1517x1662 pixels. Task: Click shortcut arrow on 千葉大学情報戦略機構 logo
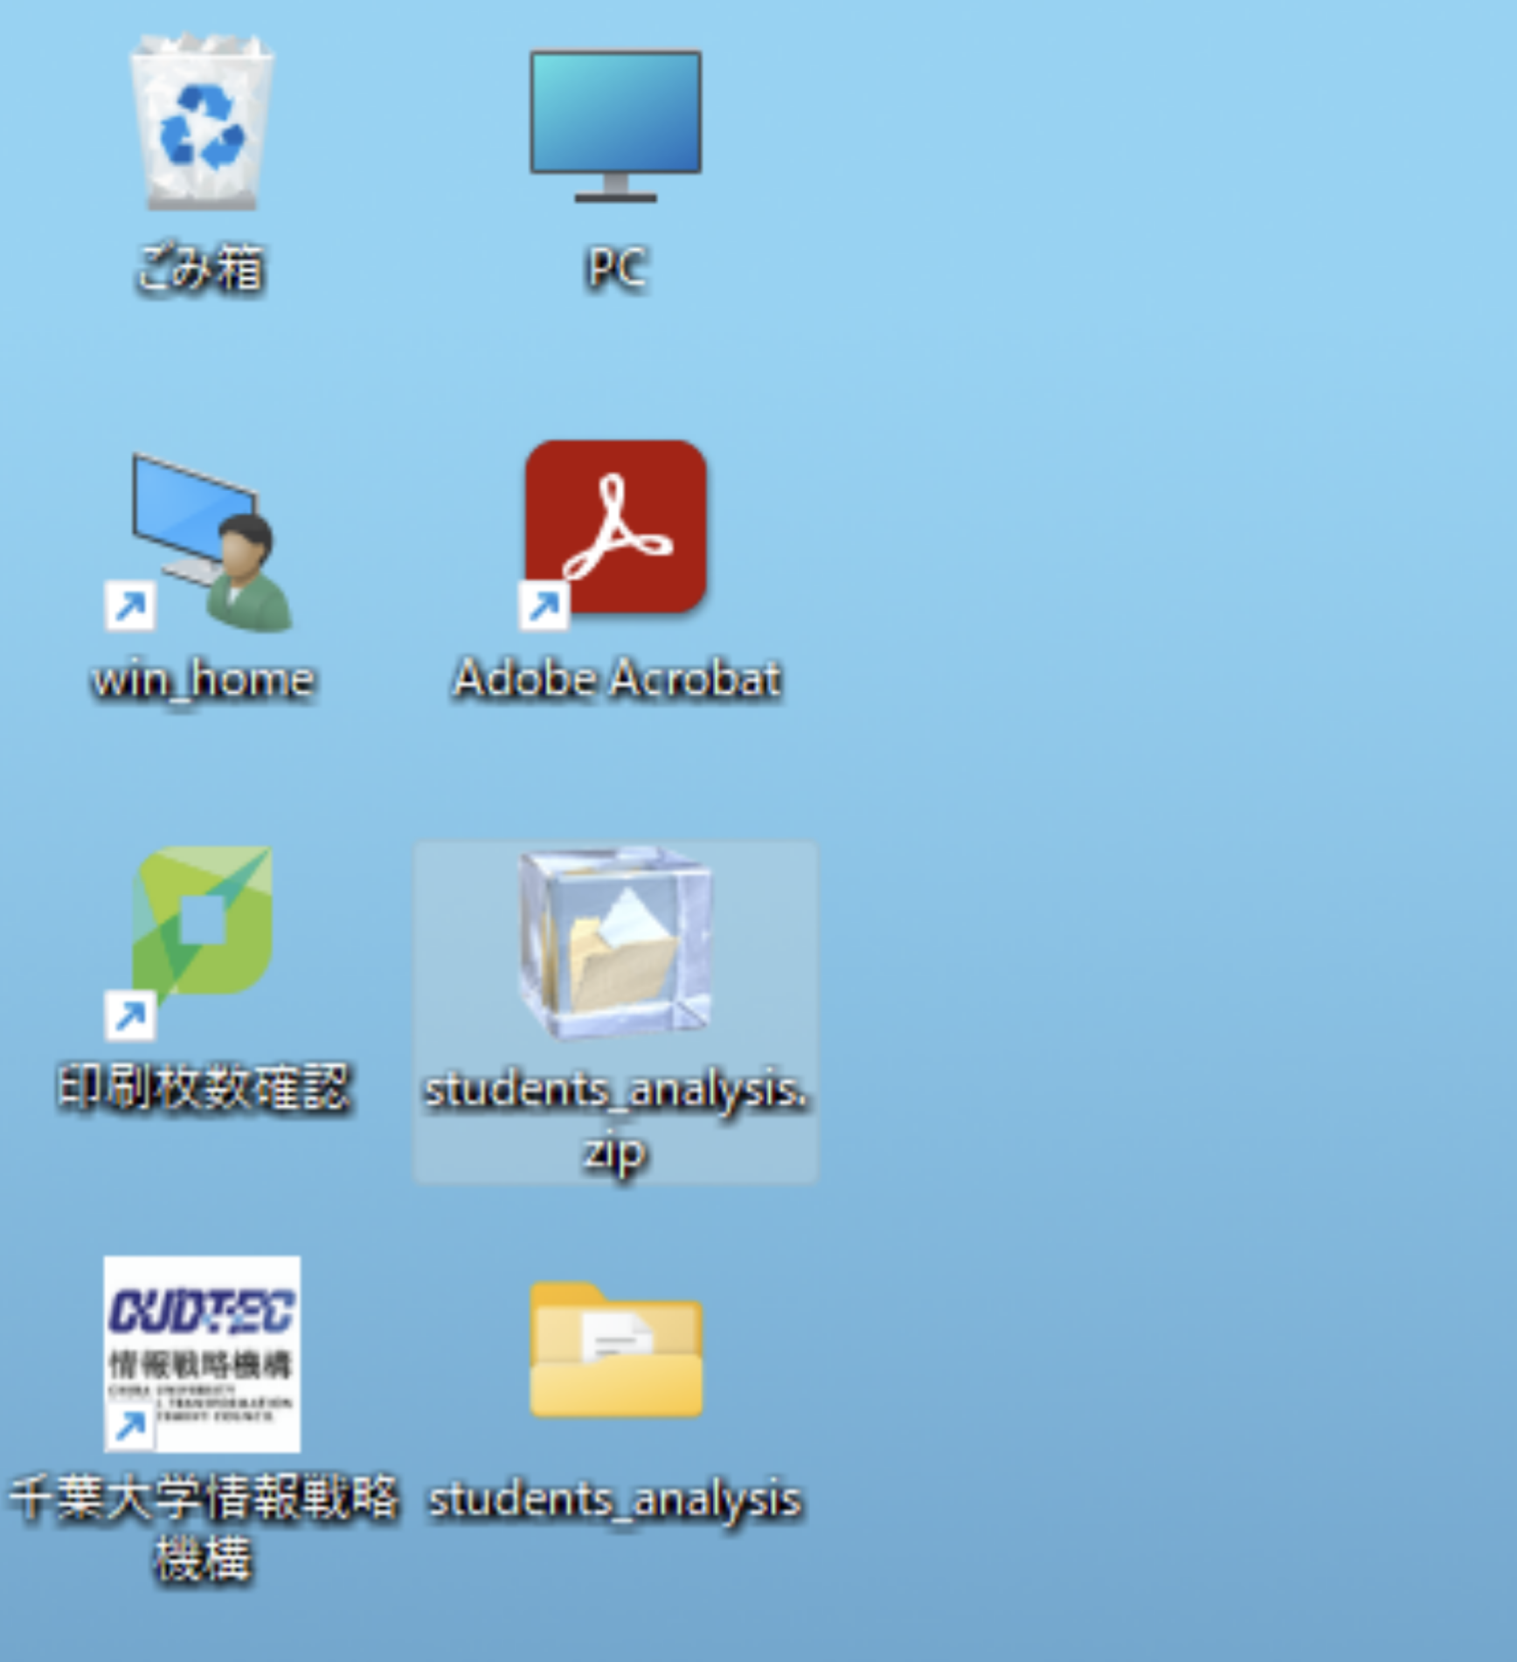[x=130, y=1426]
